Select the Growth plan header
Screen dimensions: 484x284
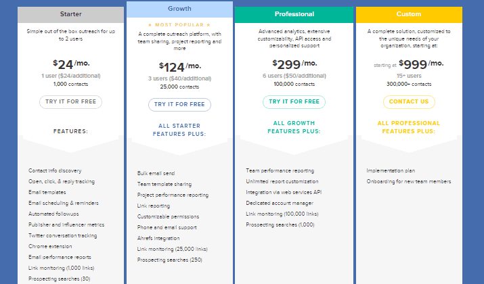point(179,9)
